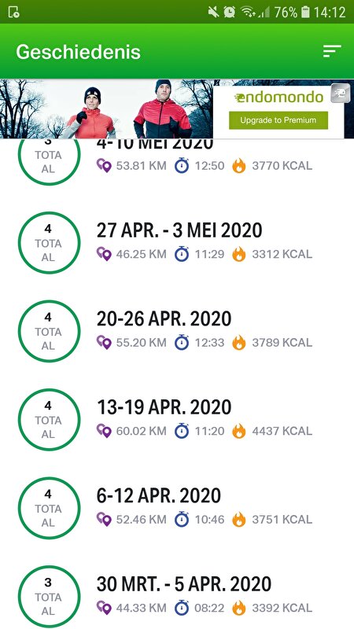Tap the battery icon in the status bar

point(305,12)
